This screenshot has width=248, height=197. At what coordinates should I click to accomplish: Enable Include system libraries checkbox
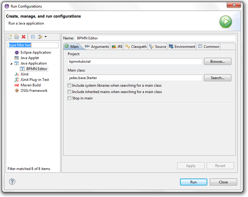pyautogui.click(x=70, y=85)
